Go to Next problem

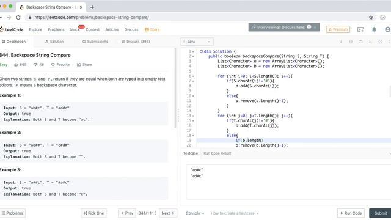click(168, 213)
